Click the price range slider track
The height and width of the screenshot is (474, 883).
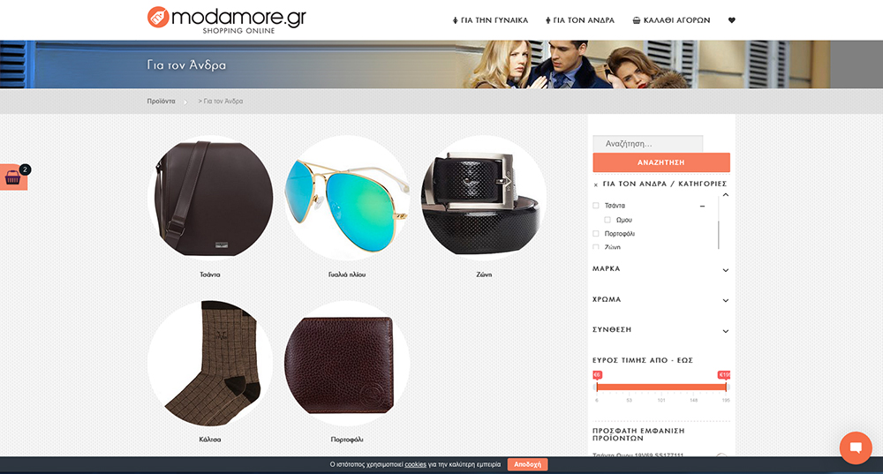(661, 387)
